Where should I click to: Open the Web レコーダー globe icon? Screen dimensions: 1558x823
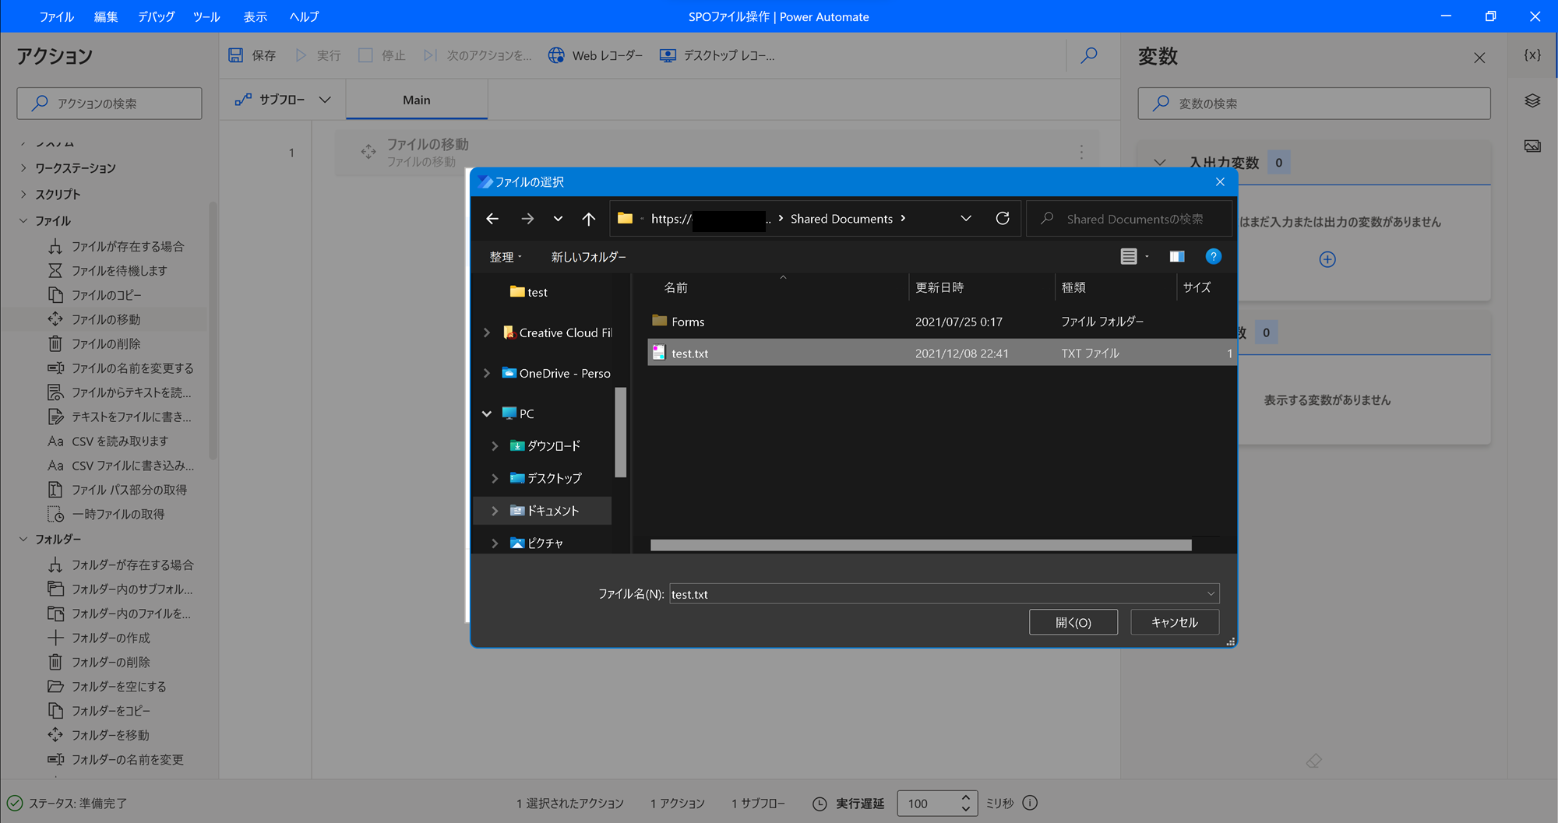click(556, 55)
